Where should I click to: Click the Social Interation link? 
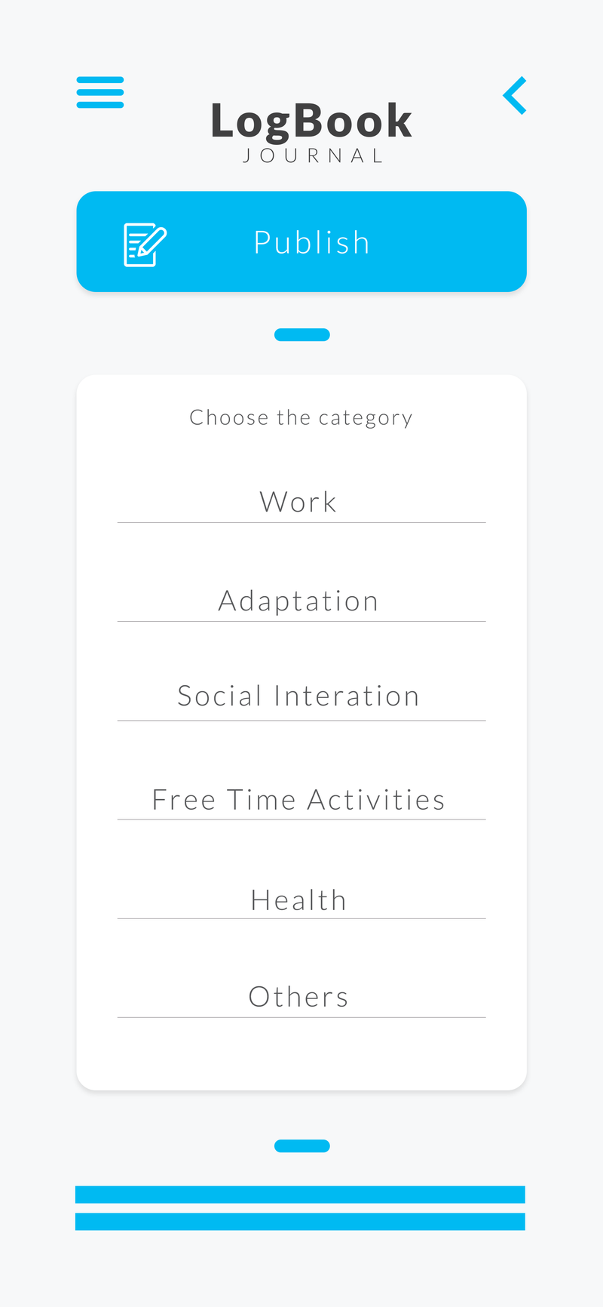pyautogui.click(x=298, y=694)
